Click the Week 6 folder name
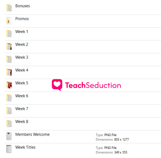This screenshot has width=161, height=158. tap(22, 96)
